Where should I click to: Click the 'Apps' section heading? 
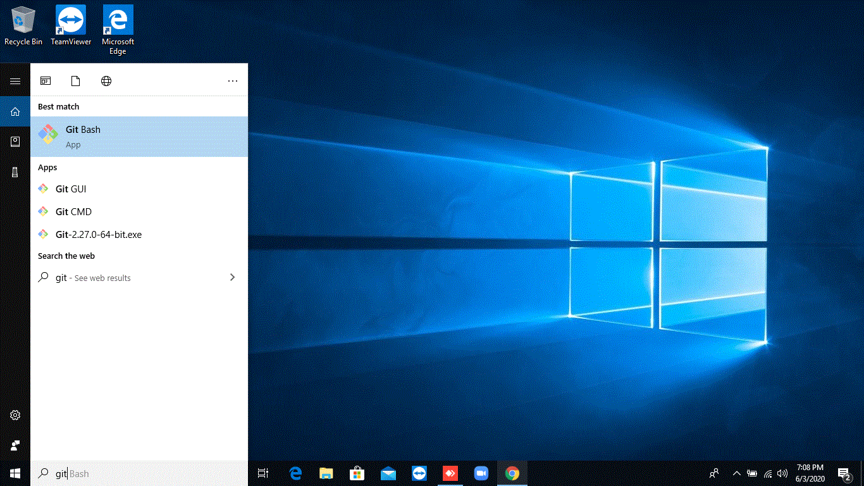click(47, 168)
